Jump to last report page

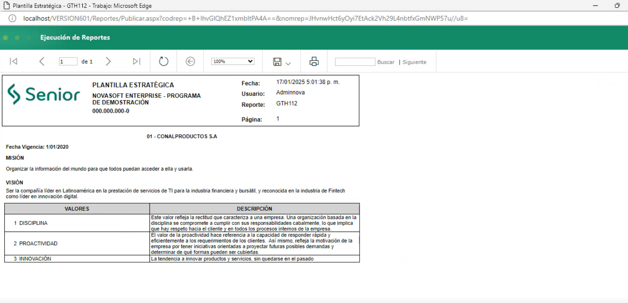coord(136,61)
